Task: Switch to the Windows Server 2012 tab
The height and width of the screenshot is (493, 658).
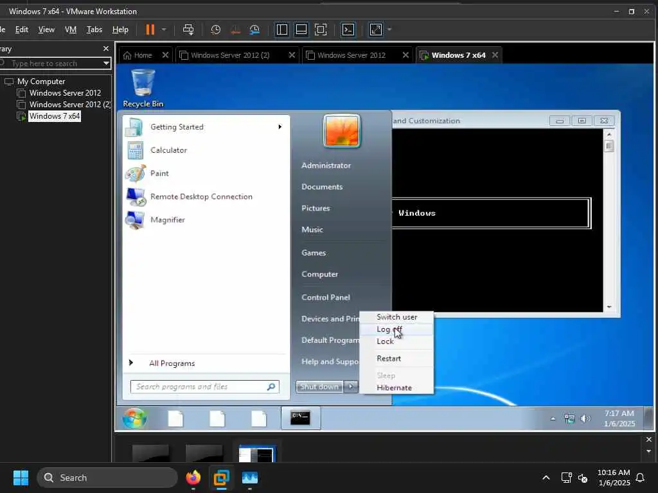Action: click(x=351, y=55)
